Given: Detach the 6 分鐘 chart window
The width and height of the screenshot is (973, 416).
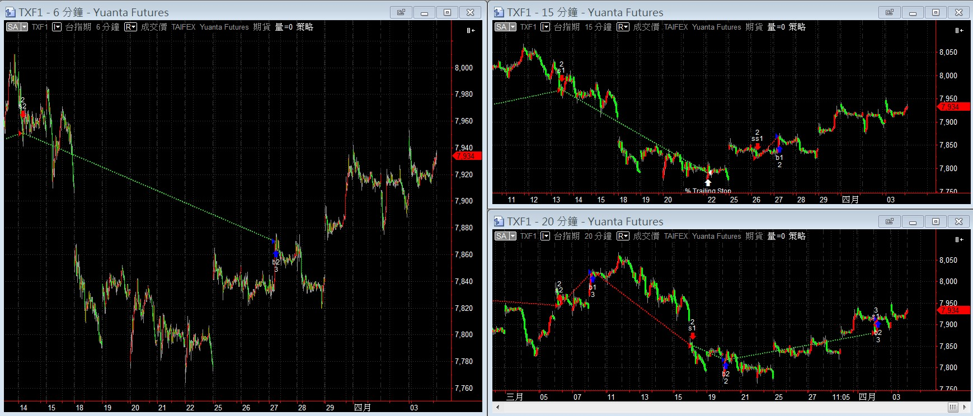Looking at the screenshot, I should 401,12.
